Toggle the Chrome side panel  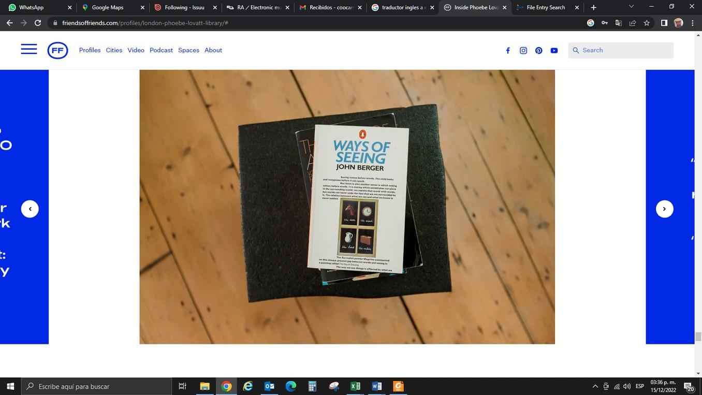[664, 23]
